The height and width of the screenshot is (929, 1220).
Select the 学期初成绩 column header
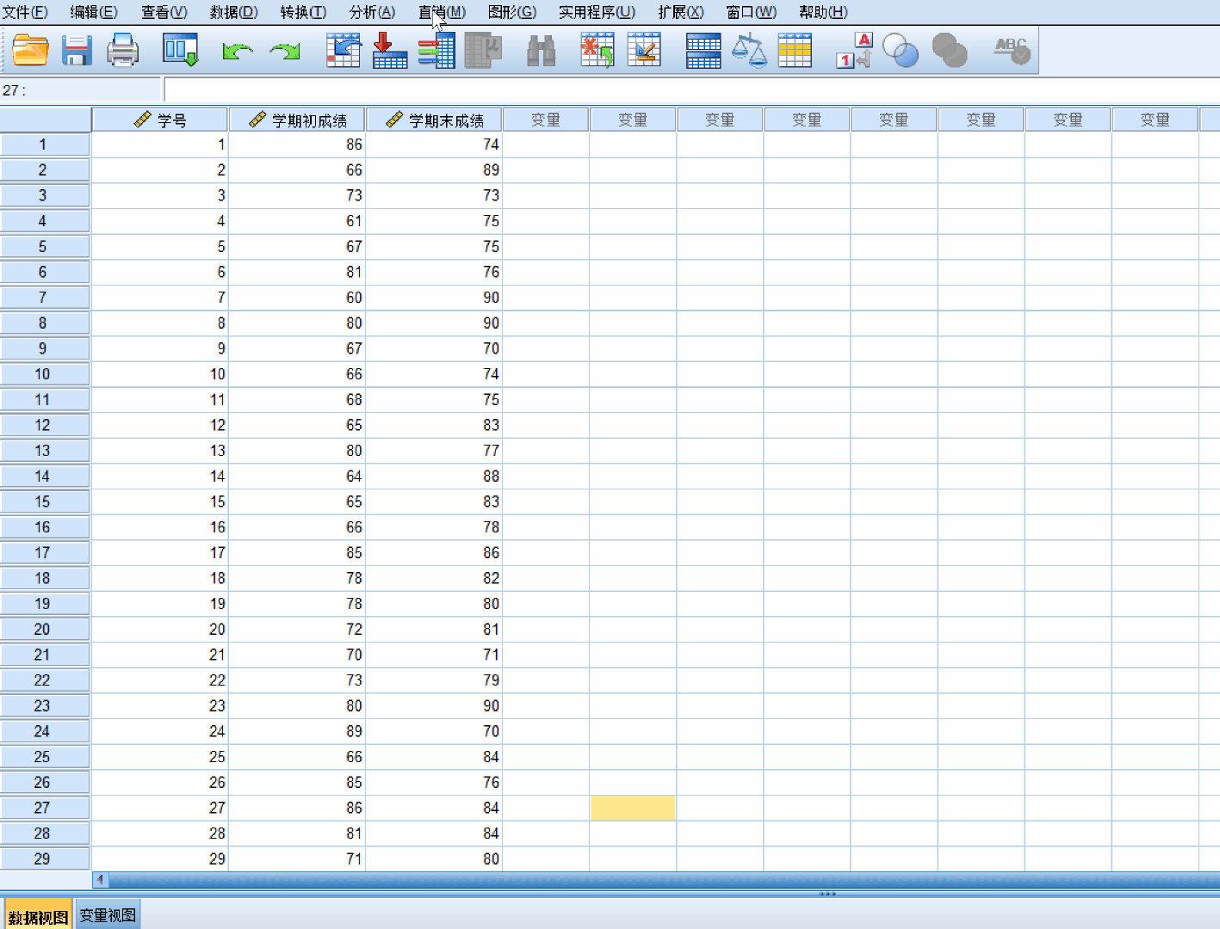click(297, 120)
